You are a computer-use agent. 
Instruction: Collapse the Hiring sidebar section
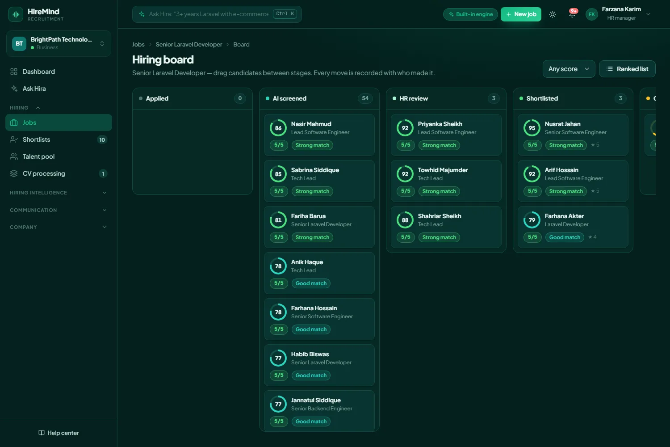point(25,108)
